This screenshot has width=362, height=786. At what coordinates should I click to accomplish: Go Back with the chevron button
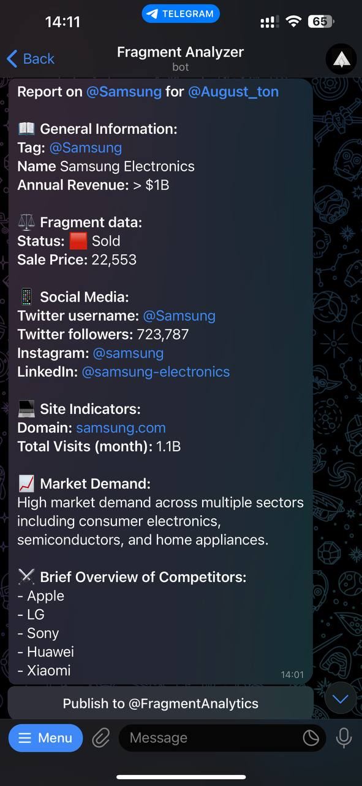tap(30, 59)
